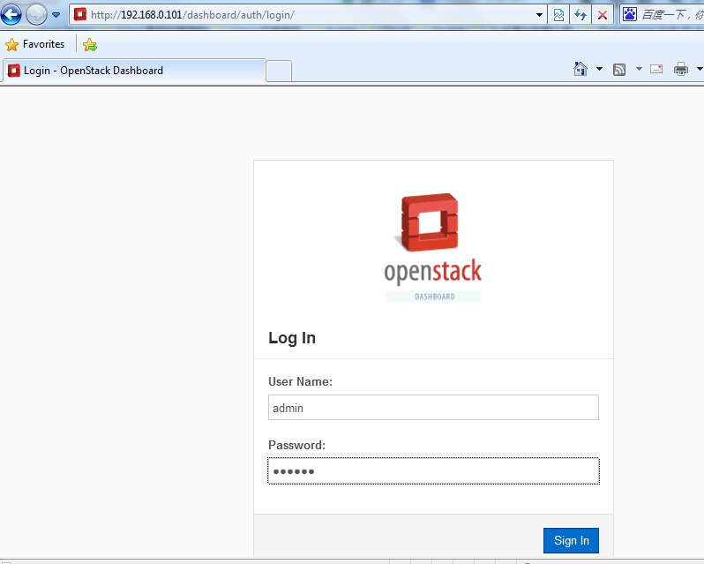The width and height of the screenshot is (704, 564).
Task: Click the Refresh arrows icon
Action: click(x=580, y=15)
